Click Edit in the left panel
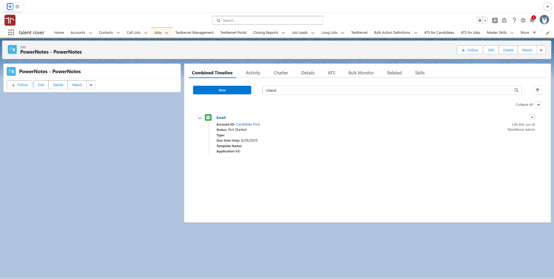This screenshot has height=279, width=554. pos(41,85)
